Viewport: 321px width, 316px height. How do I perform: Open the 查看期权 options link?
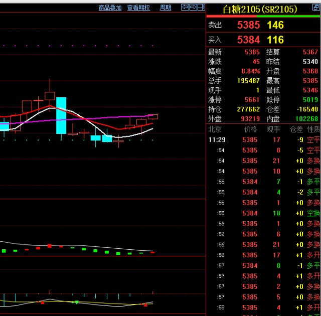tap(138, 8)
